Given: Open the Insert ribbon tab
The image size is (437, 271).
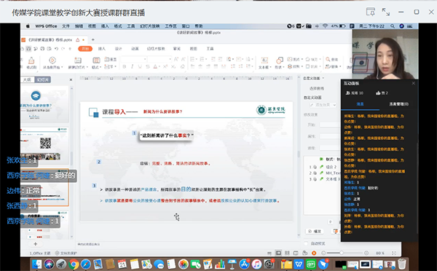Looking at the screenshot, I should 102,49.
